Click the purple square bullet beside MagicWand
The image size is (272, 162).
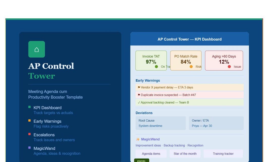[29, 148]
